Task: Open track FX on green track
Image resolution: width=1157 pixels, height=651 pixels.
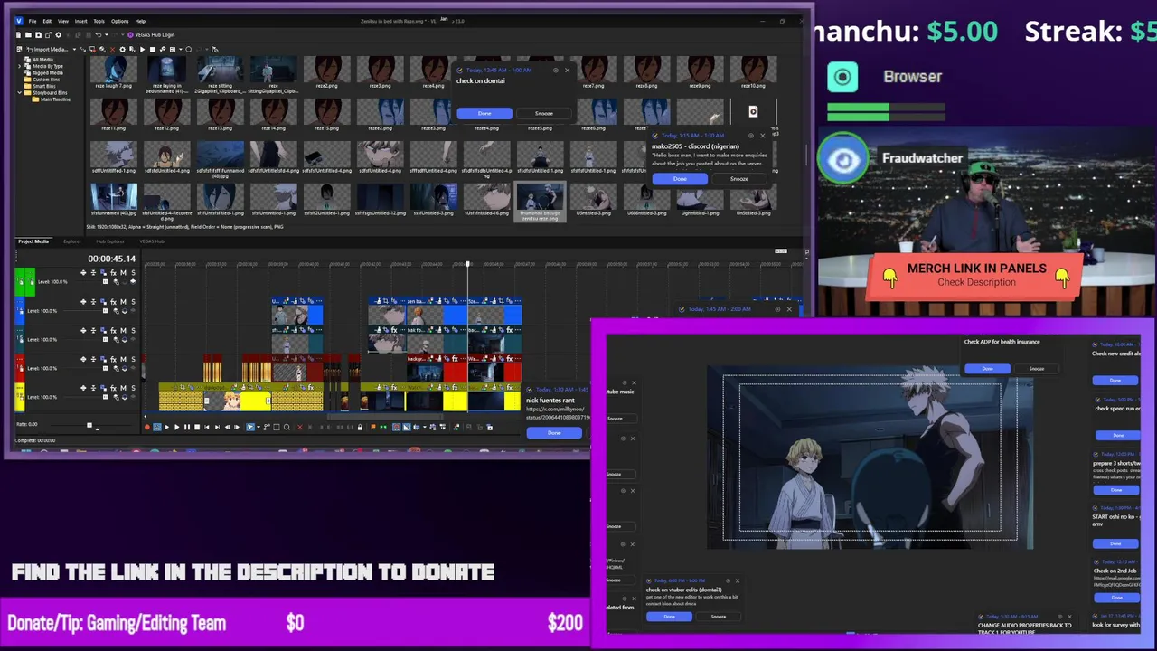Action: [113, 273]
